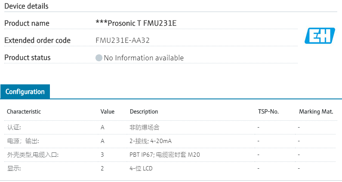Image resolution: width=342 pixels, height=182 pixels.
Task: Select the extended order code FMU231E-AA32
Action: [x=123, y=40]
